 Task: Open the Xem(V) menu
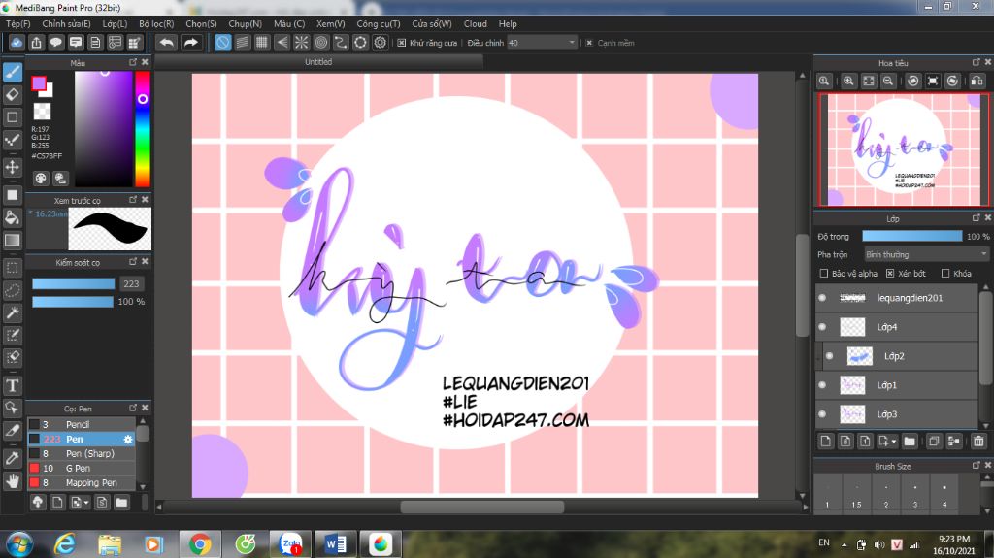coord(330,23)
